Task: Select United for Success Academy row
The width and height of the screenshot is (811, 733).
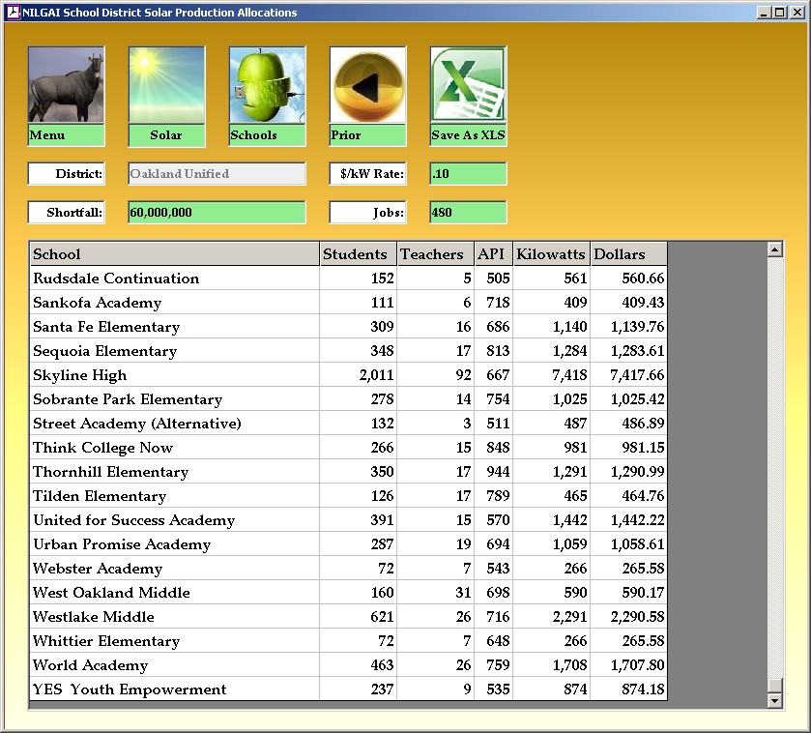Action: point(349,520)
